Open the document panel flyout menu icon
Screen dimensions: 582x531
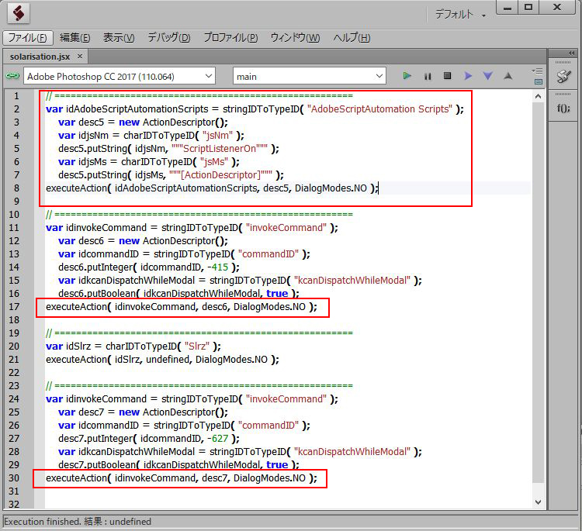[x=538, y=71]
